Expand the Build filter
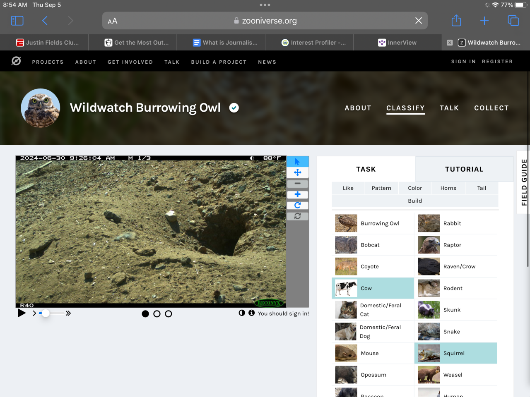Image resolution: width=530 pixels, height=397 pixels. pos(415,201)
